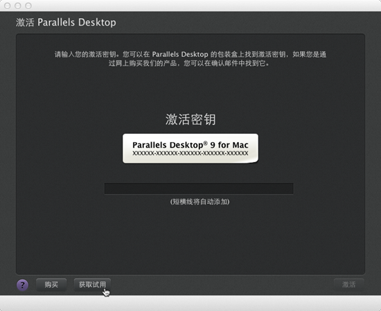The image size is (381, 311).
Task: Open help via the purple question mark
Action: coord(22,285)
